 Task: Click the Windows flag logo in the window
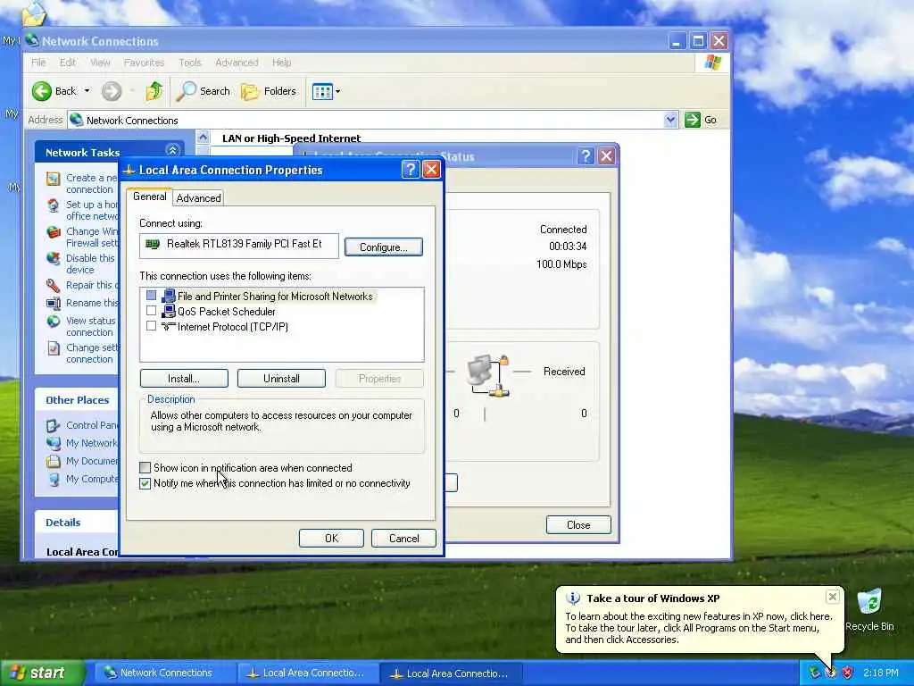(x=712, y=63)
